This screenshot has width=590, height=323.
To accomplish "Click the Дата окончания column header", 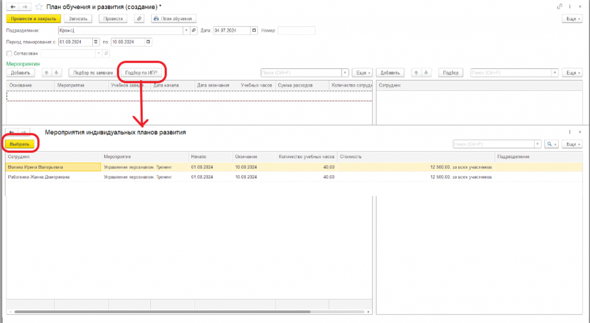I will 216,86.
